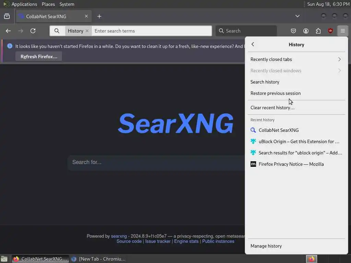Screen dimensions: 351x263
Task: Open the Firefox View tab icon
Action: pos(7,16)
